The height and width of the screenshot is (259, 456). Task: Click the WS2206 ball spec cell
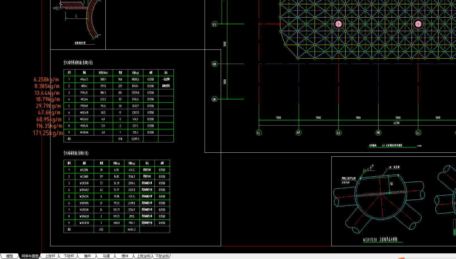pyautogui.click(x=84, y=170)
